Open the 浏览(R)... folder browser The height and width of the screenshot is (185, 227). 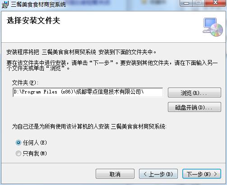click(x=195, y=92)
